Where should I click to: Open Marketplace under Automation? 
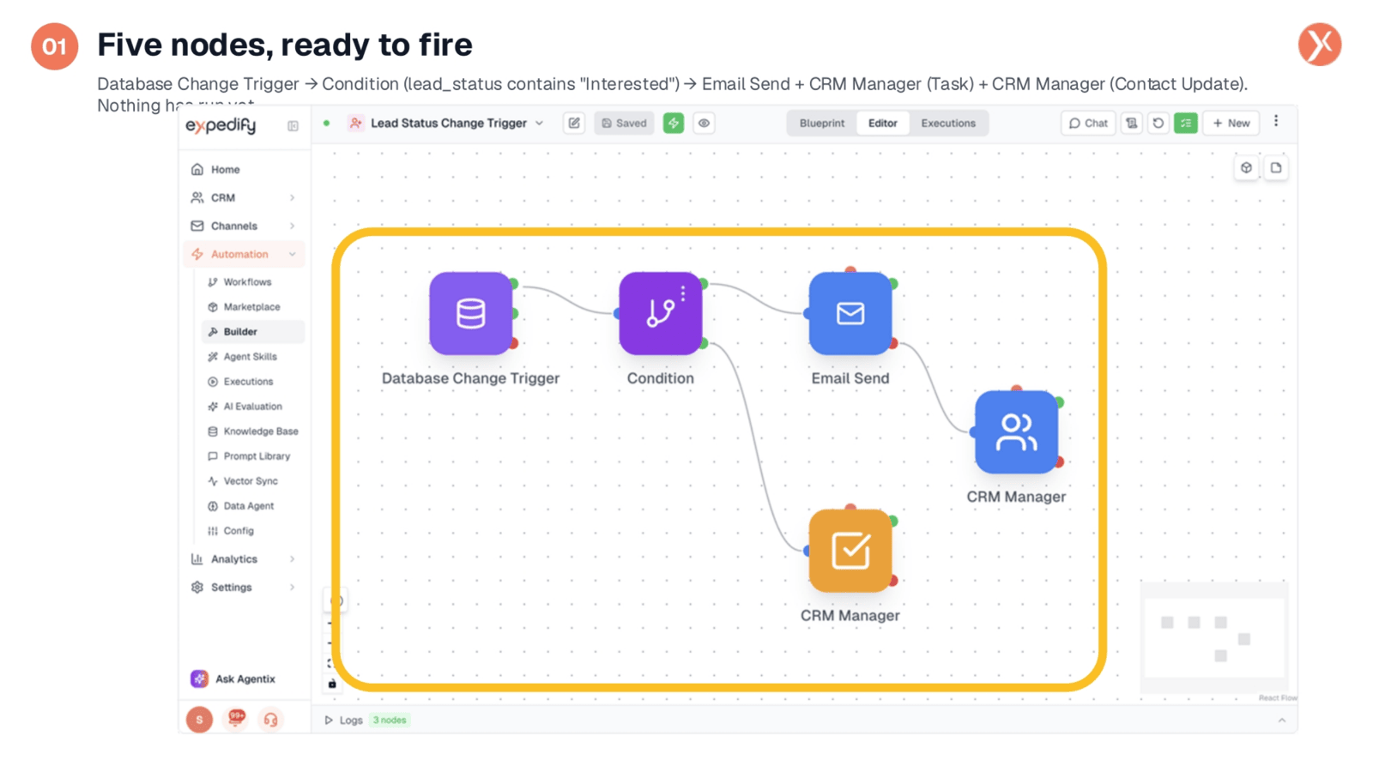(253, 306)
